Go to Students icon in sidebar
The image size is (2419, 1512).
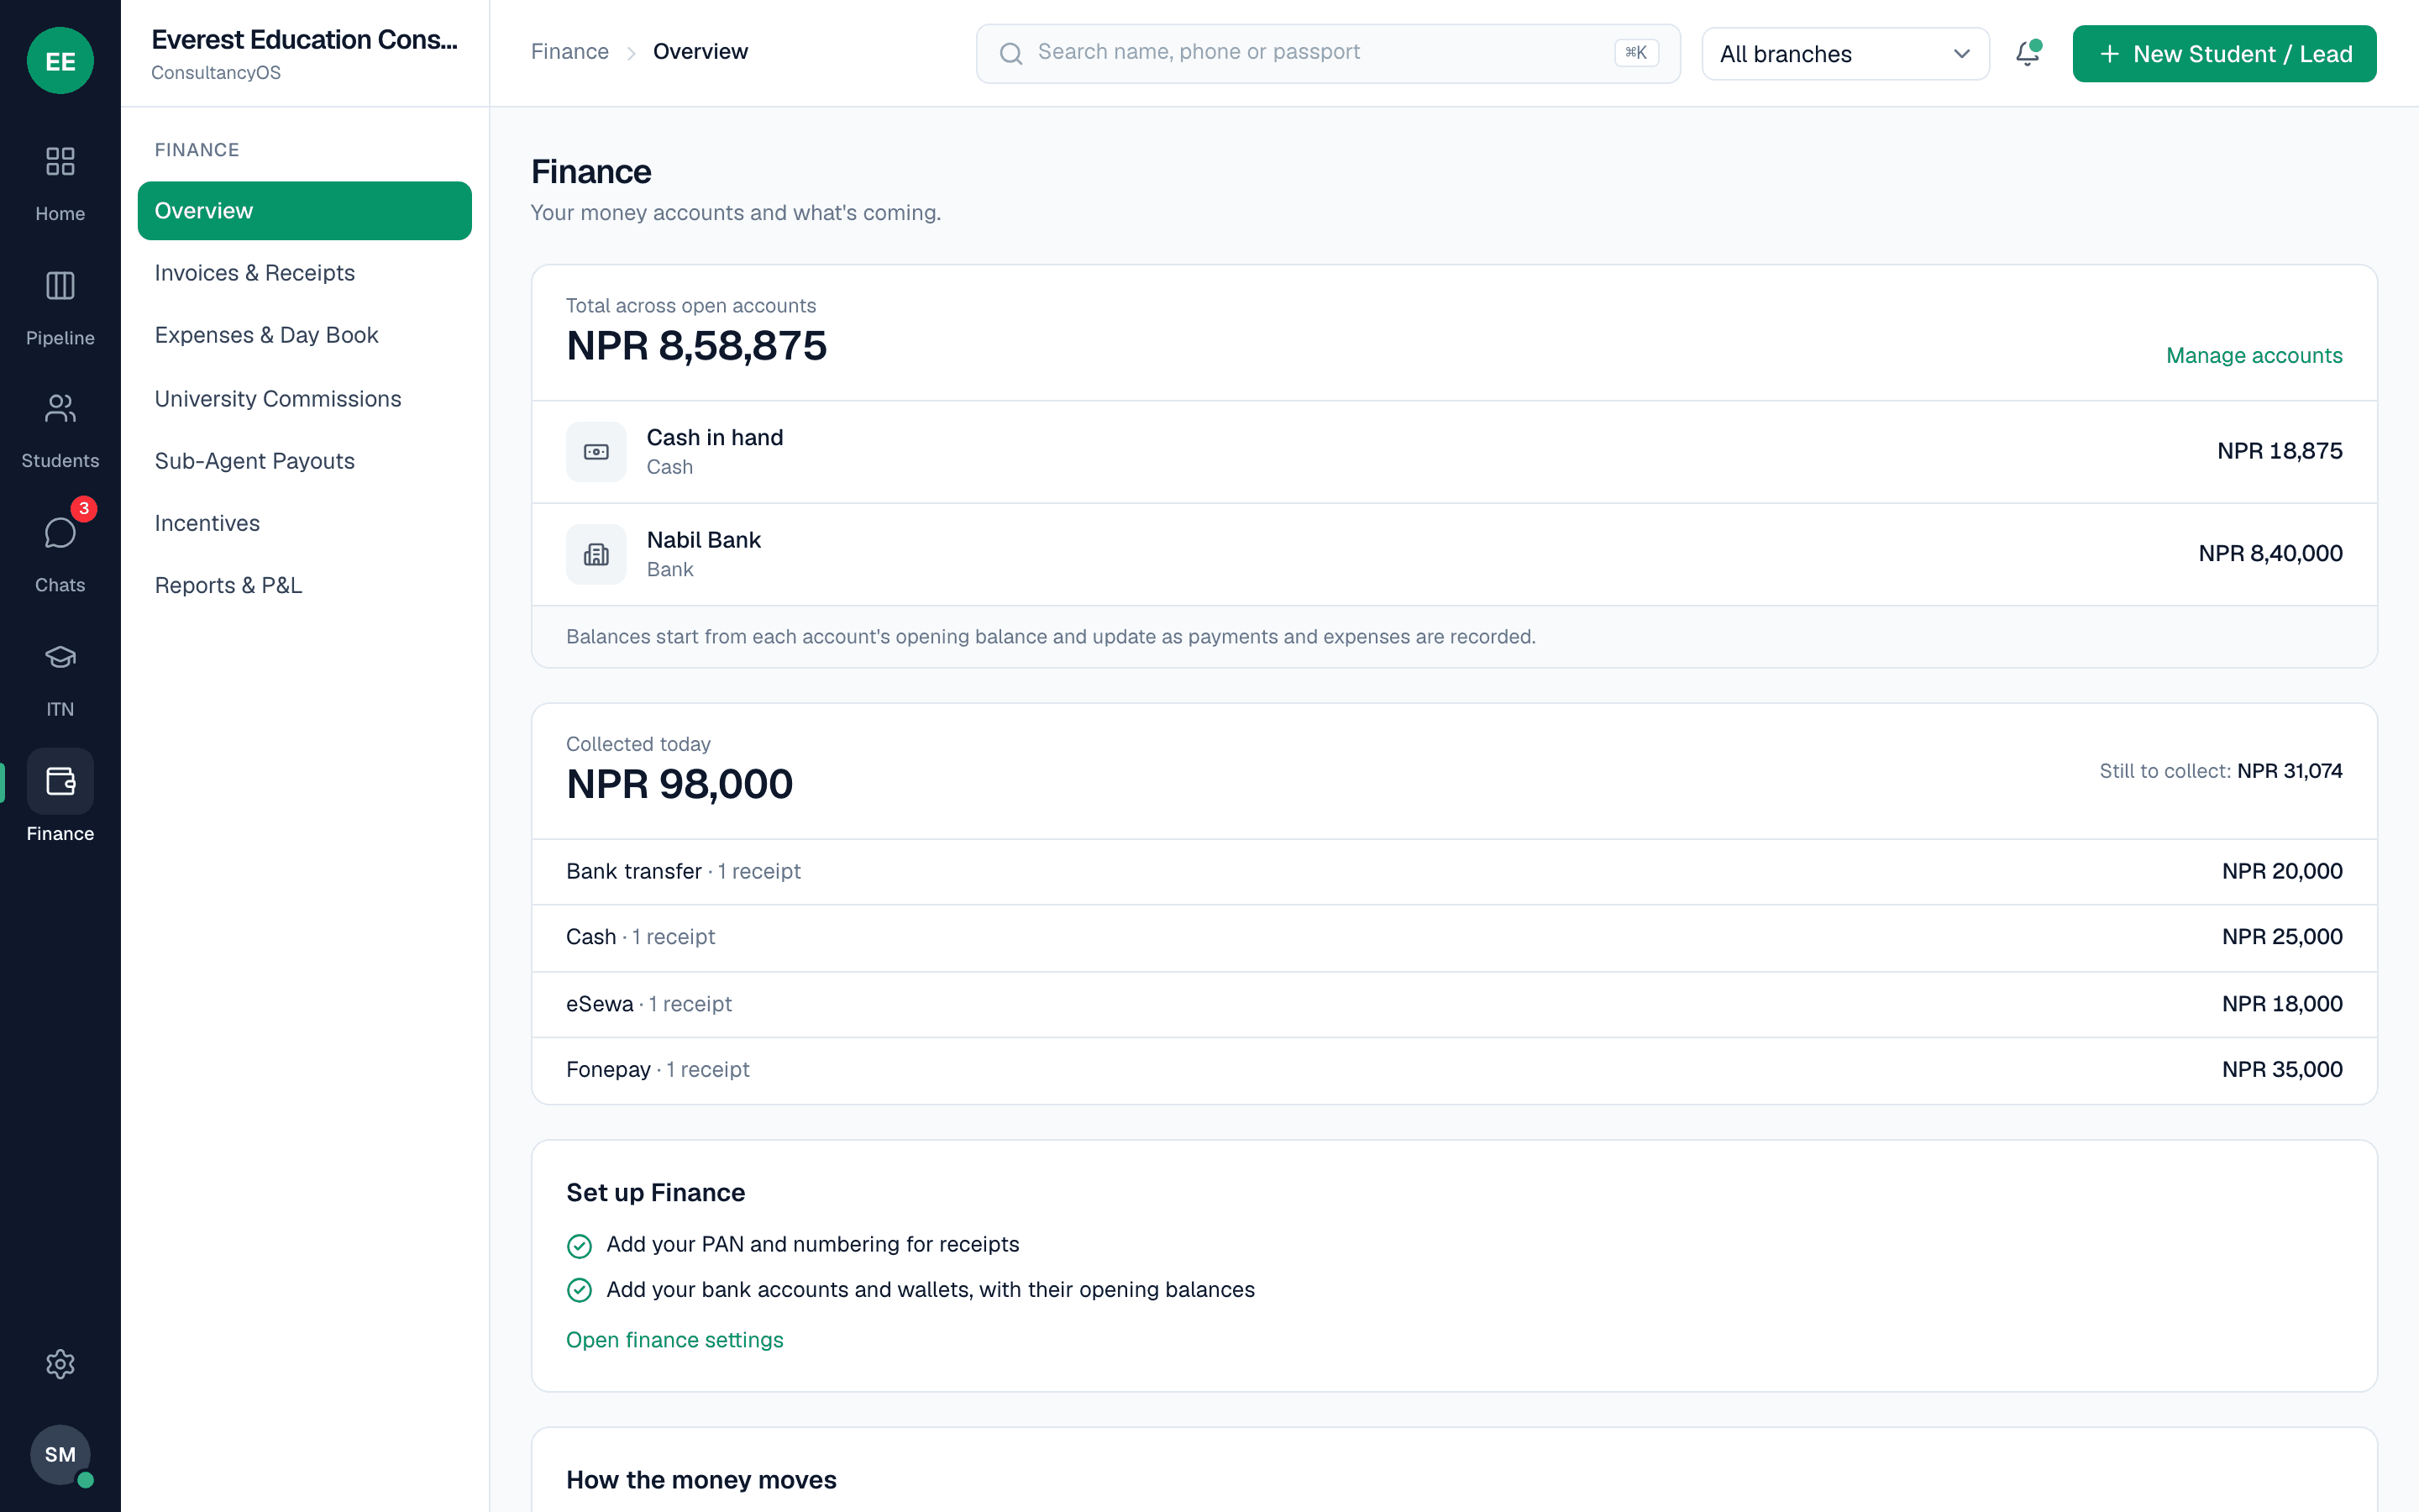[x=60, y=408]
